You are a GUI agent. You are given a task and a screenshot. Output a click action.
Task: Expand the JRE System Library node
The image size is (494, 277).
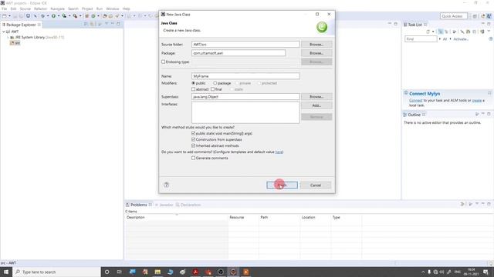8,38
